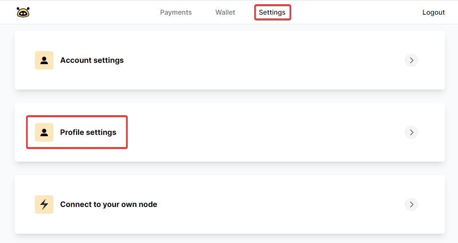Switch to the Payments tab
458x243 pixels.
(176, 12)
